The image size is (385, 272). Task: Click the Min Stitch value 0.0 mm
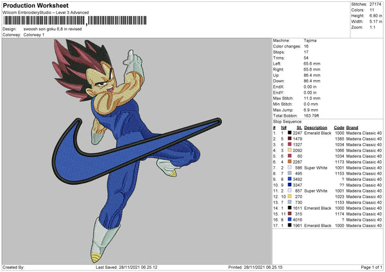pyautogui.click(x=311, y=104)
